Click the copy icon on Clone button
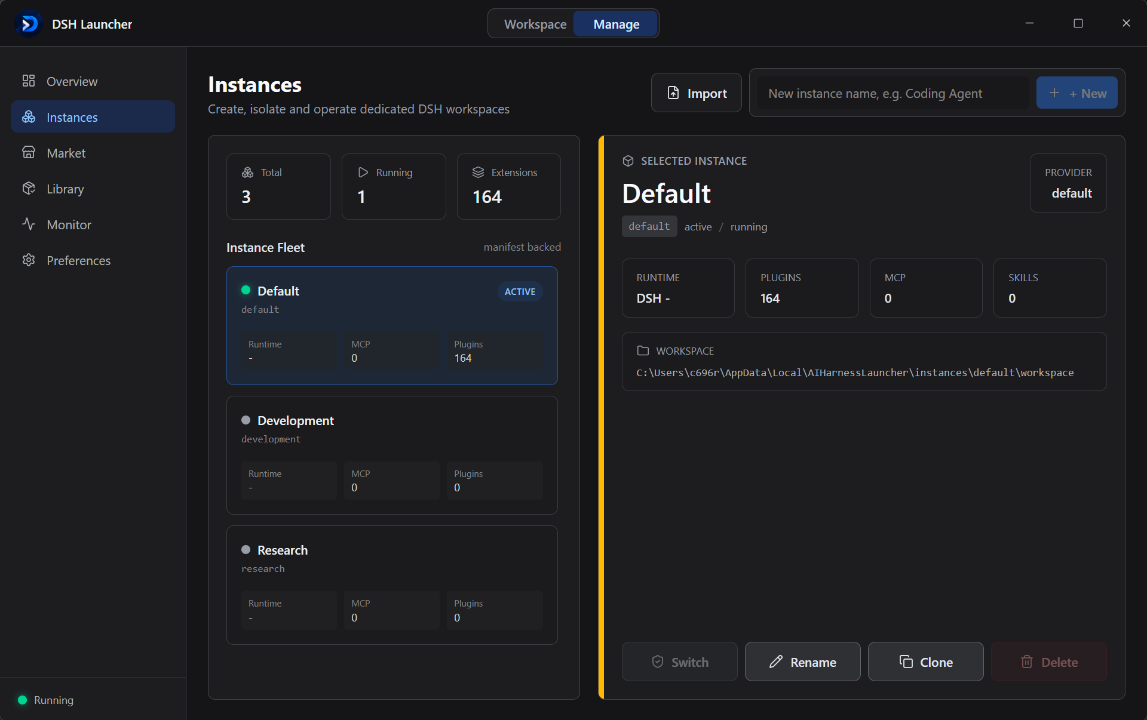 [x=906, y=661]
